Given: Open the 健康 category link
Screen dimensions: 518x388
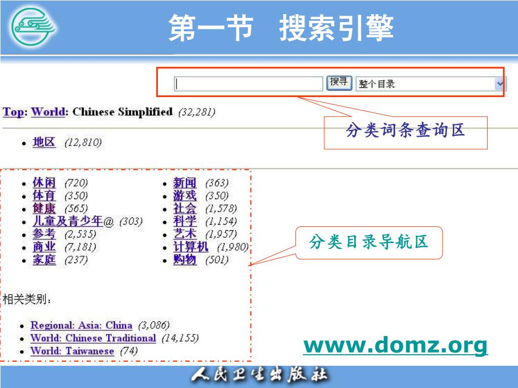Looking at the screenshot, I should (44, 208).
